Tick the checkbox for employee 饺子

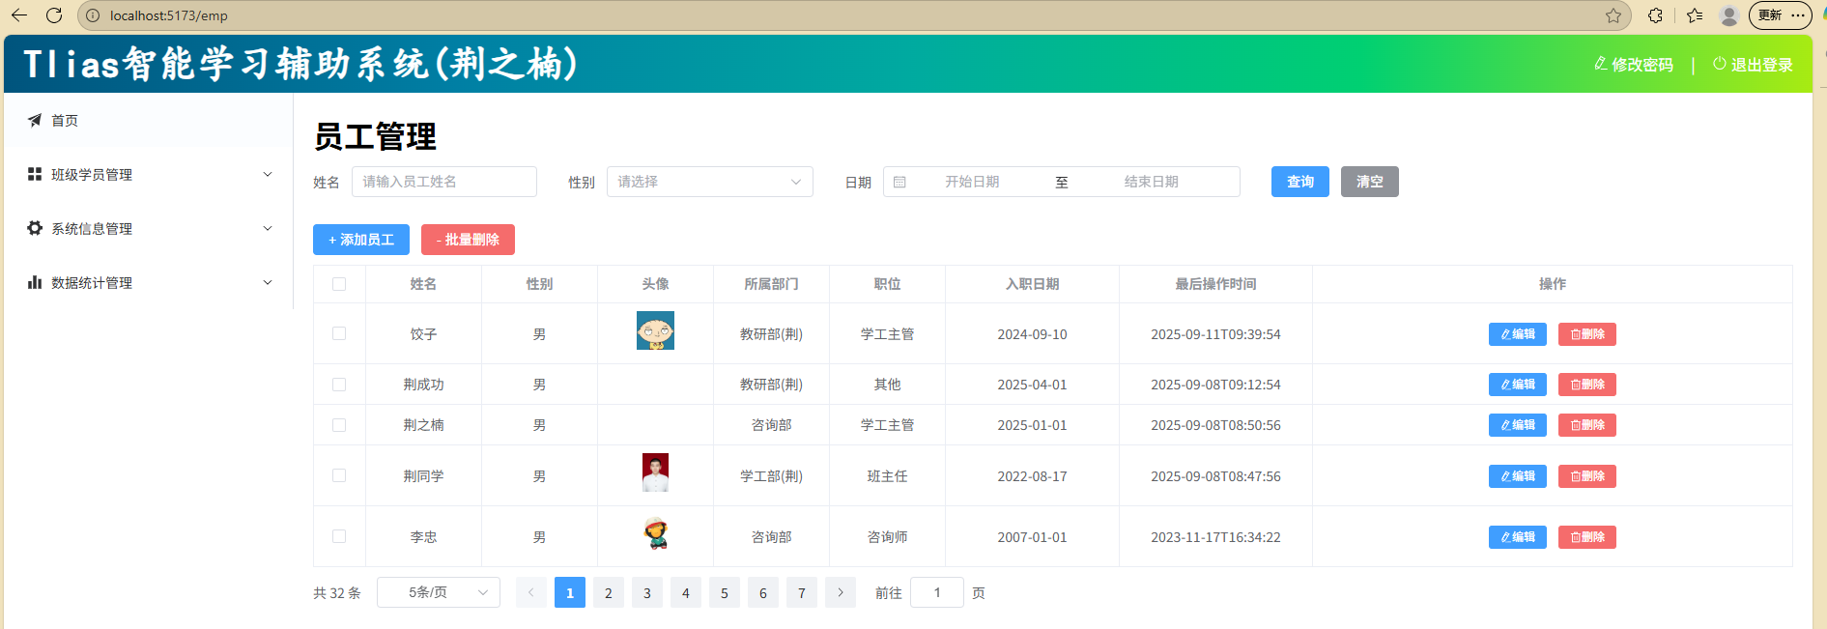click(339, 333)
